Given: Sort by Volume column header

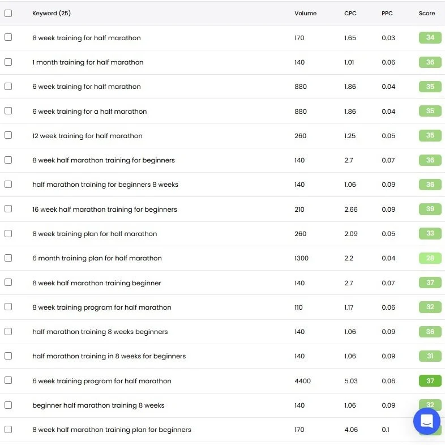Looking at the screenshot, I should (x=305, y=13).
